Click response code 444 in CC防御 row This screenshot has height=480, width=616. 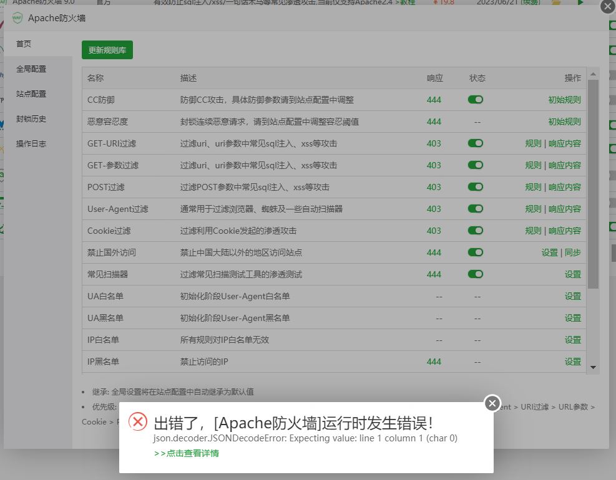[434, 100]
